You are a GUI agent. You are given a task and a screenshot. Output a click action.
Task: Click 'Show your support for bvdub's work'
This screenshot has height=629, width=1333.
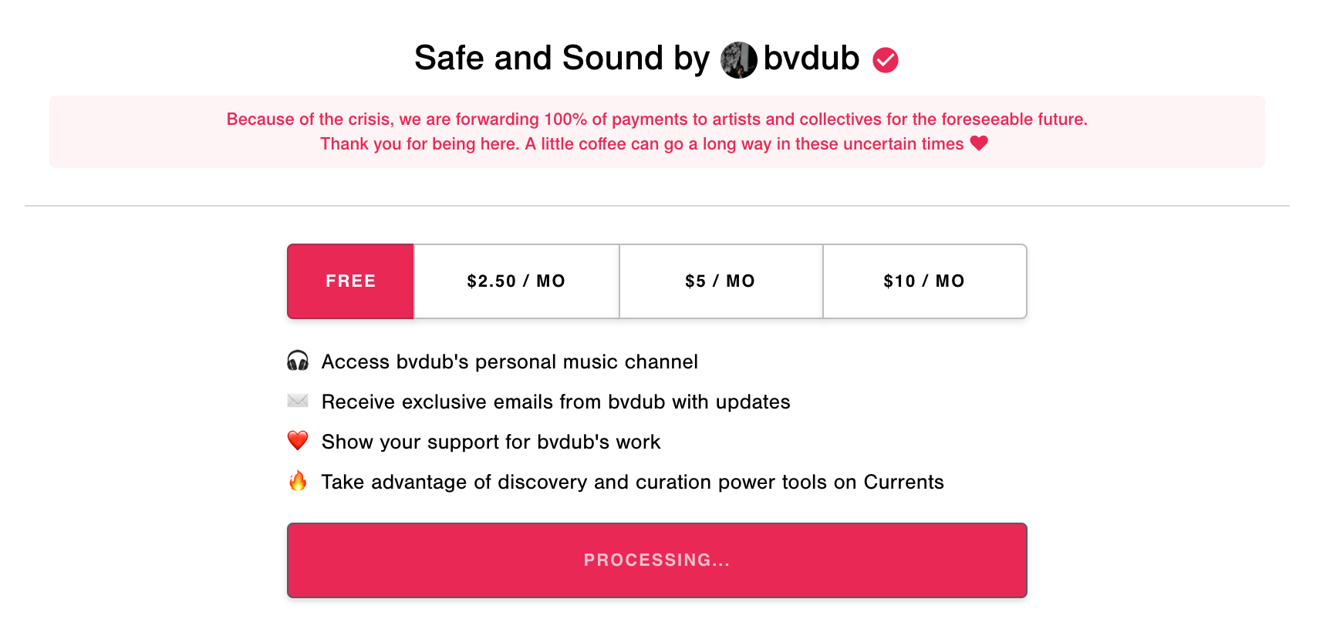[491, 442]
